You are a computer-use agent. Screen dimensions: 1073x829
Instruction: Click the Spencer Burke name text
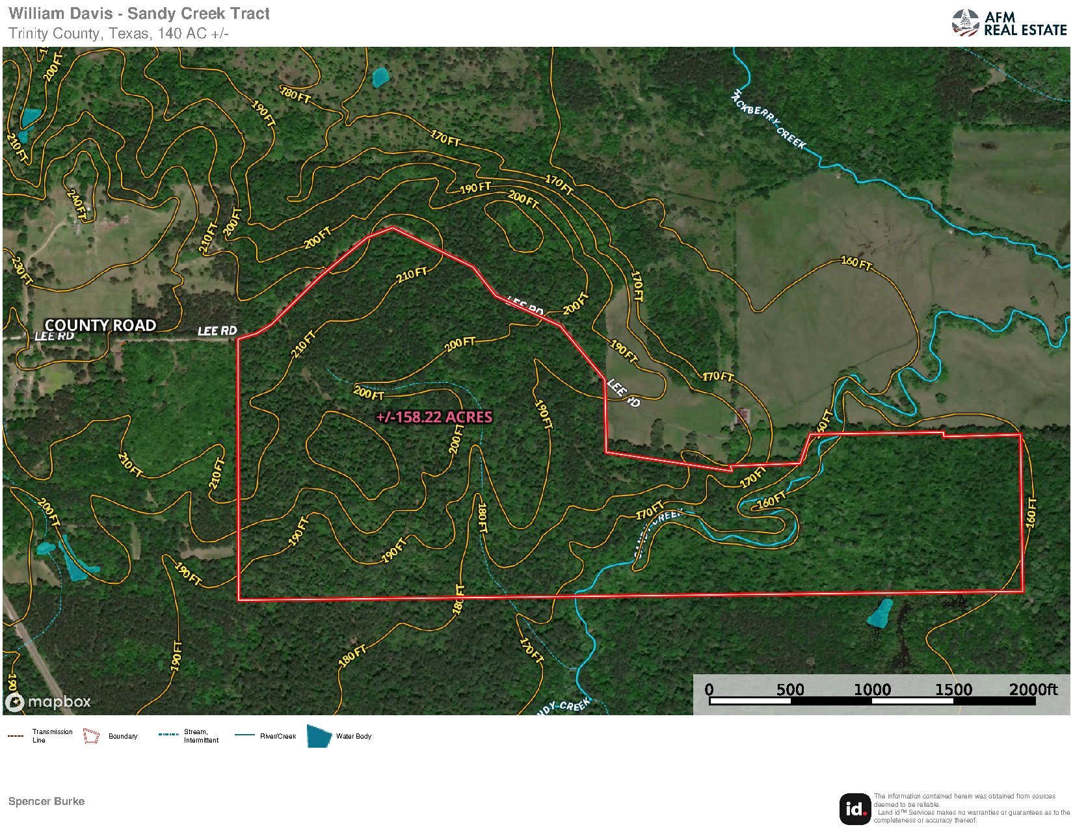coord(46,801)
